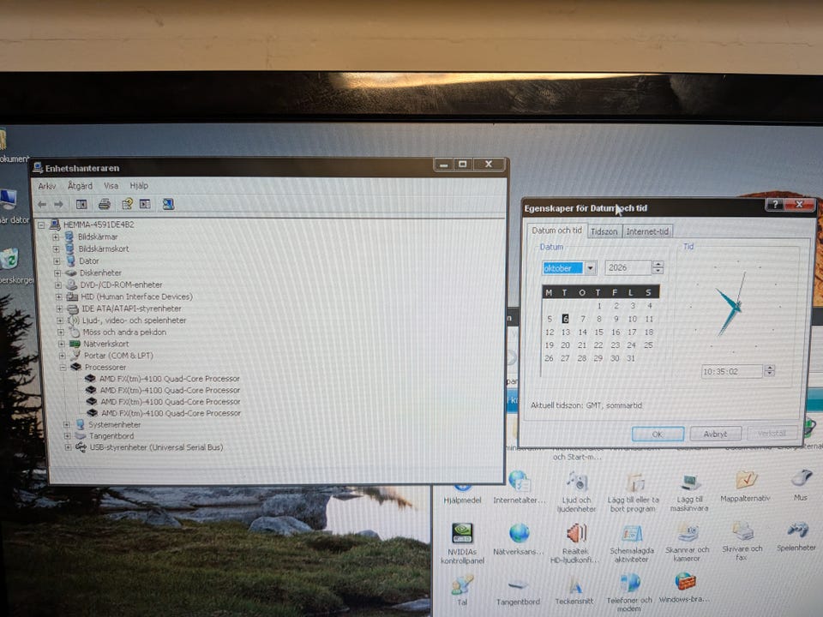Open the Mus control panel icon
Image resolution: width=823 pixels, height=617 pixels.
point(801,485)
